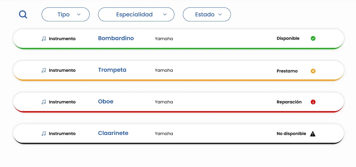Open the Especialidad filter dropdown
This screenshot has height=167, width=356.
[x=136, y=14]
